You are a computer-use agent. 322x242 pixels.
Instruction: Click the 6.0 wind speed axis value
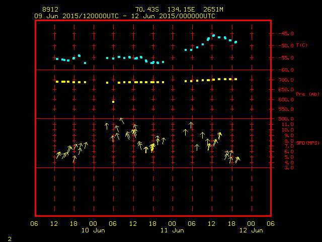pyautogui.click(x=289, y=152)
